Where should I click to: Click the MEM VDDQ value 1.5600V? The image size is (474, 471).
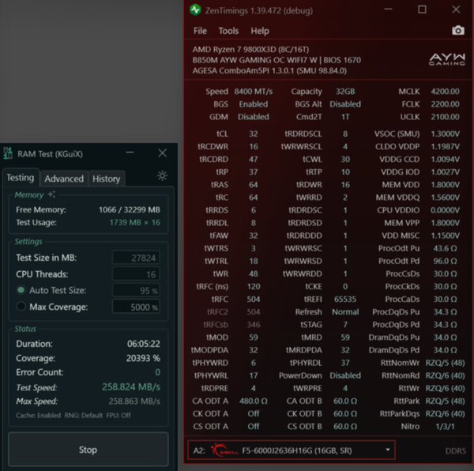(x=445, y=197)
